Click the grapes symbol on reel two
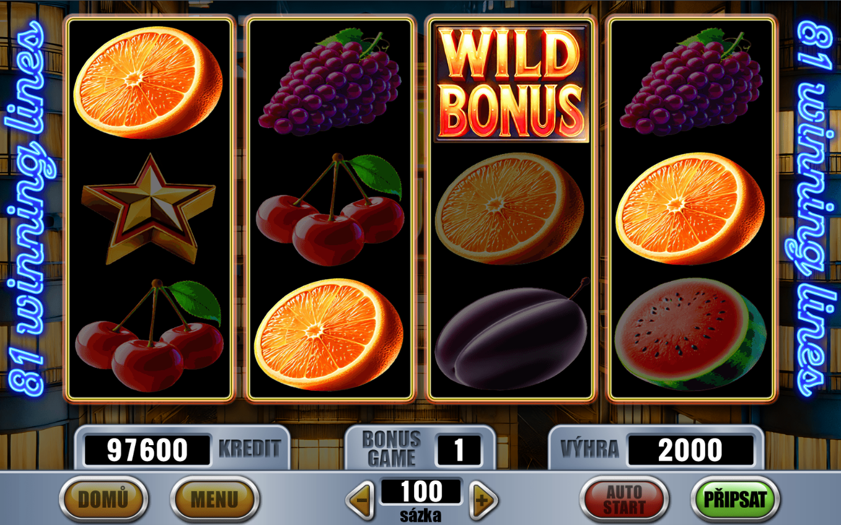The height and width of the screenshot is (525, 841). [x=330, y=80]
